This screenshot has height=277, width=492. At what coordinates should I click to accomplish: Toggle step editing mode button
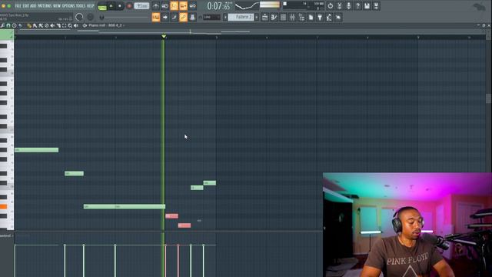[175, 17]
